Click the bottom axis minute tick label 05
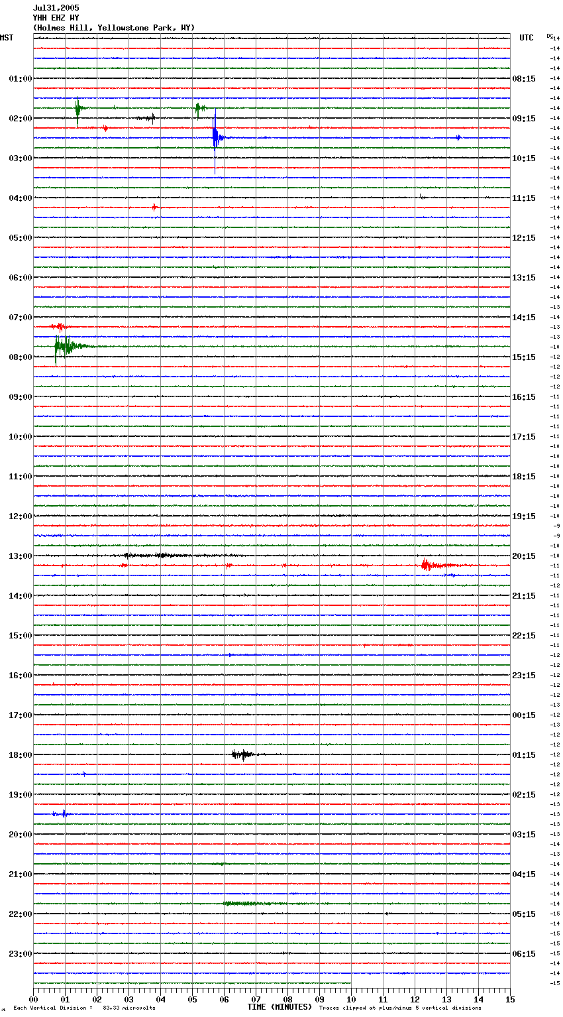This screenshot has height=1017, width=563. pos(192,999)
